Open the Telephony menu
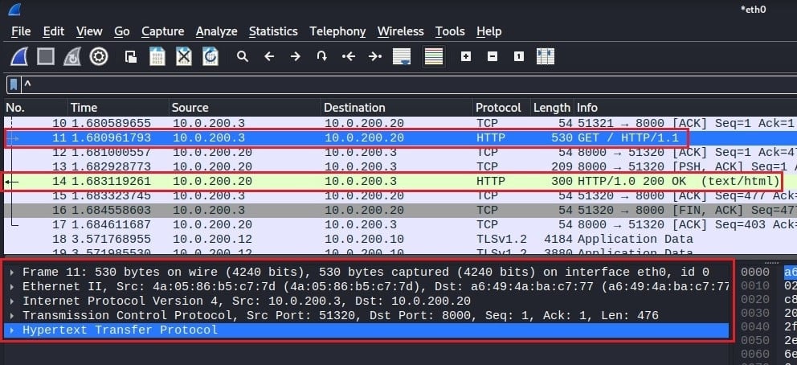 (x=337, y=31)
